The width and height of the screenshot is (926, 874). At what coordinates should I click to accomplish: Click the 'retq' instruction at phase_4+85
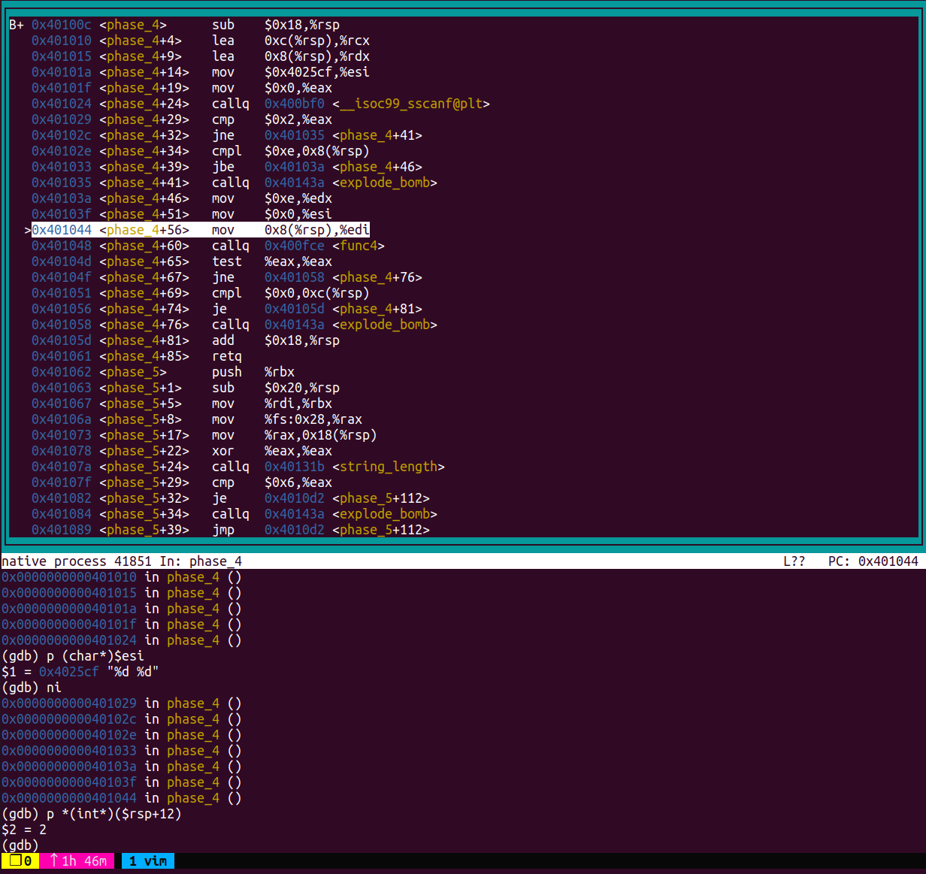click(227, 356)
